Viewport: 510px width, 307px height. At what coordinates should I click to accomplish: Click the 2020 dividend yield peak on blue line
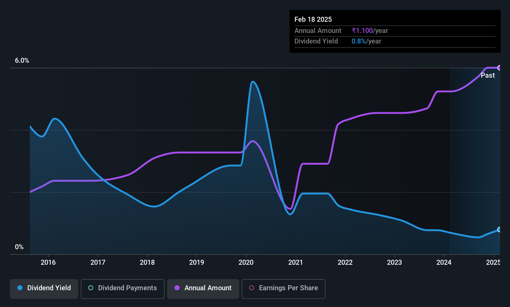pos(253,82)
